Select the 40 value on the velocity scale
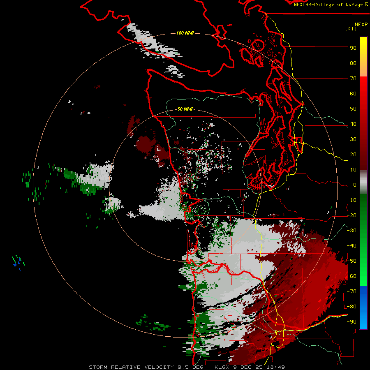The image size is (370, 370). point(353,124)
